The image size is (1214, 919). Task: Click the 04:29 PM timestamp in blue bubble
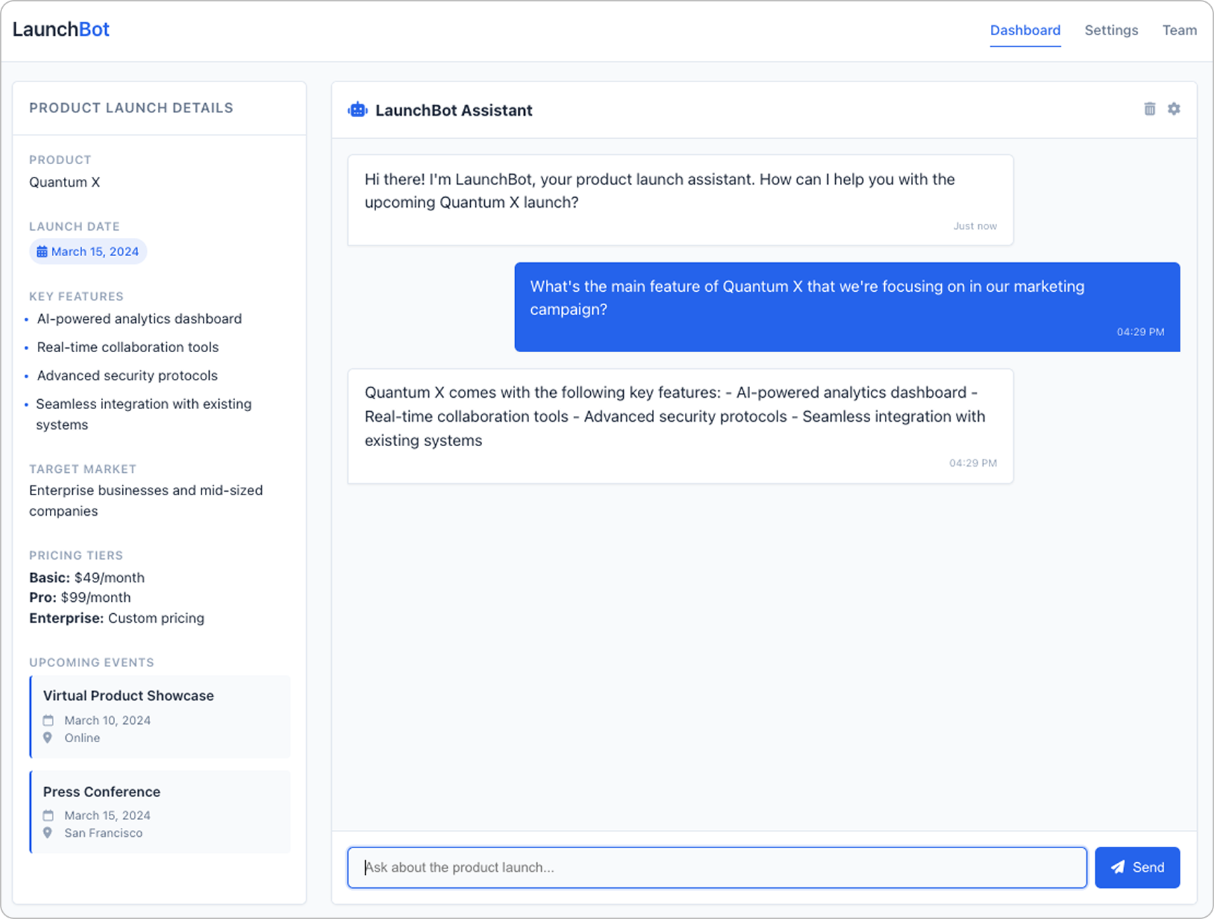point(1140,332)
